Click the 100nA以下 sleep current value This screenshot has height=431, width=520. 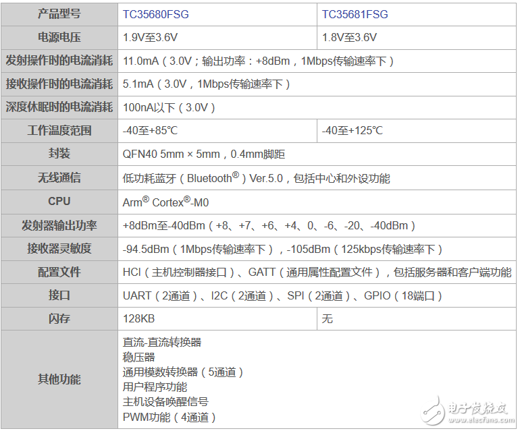pos(169,108)
